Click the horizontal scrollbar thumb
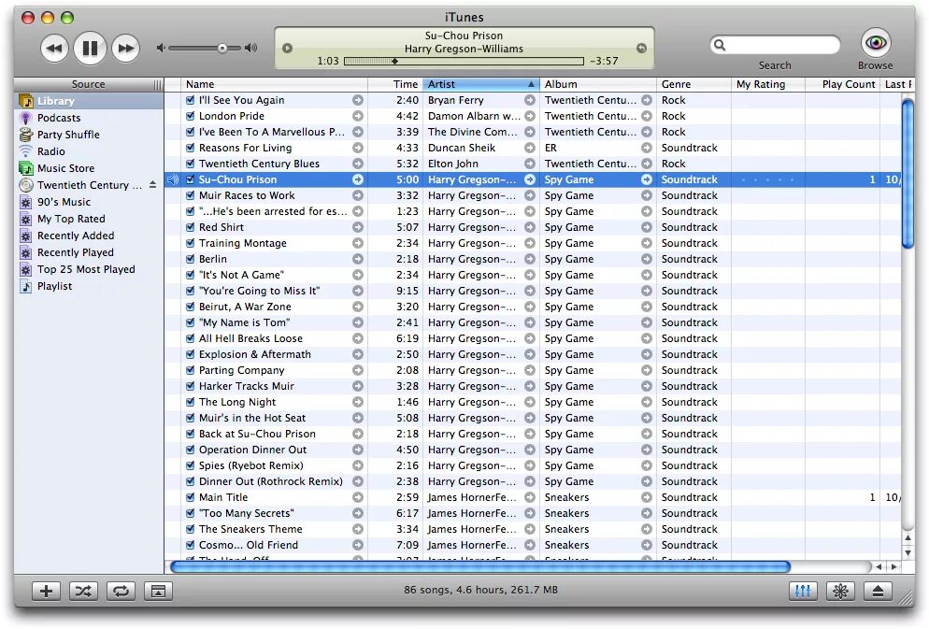Viewport: 929px width, 629px height. click(x=480, y=566)
